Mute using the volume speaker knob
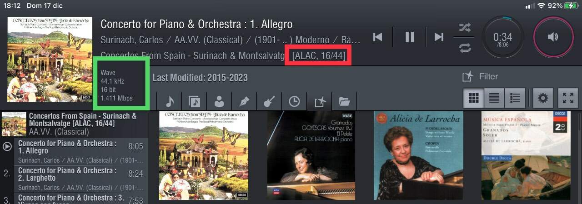This screenshot has width=582, height=204. [x=553, y=37]
